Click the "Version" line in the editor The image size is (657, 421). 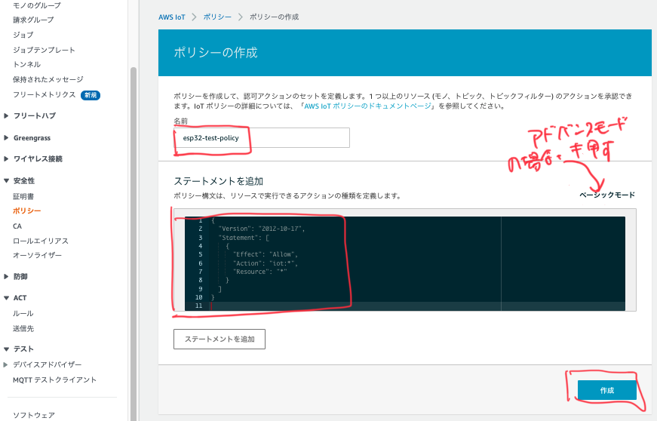coord(262,229)
